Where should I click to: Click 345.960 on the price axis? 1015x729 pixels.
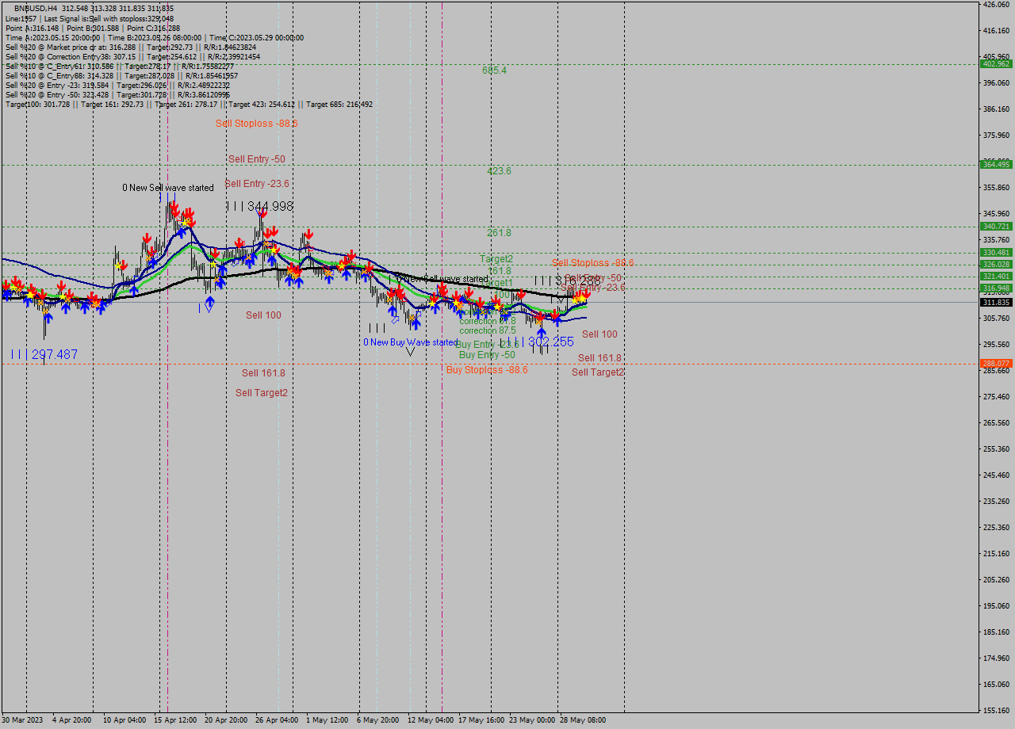coord(996,213)
